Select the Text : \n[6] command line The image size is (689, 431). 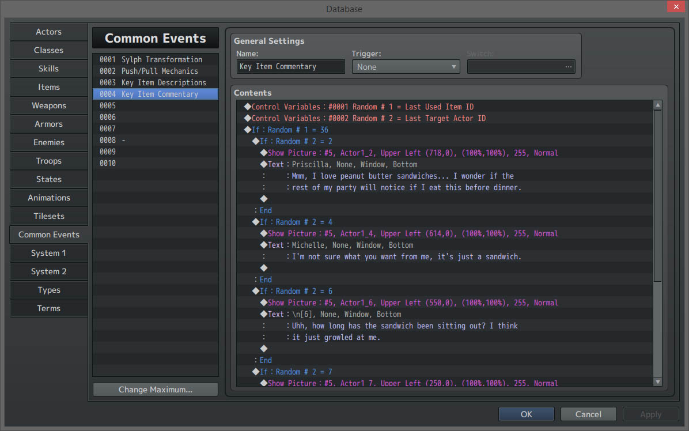(x=445, y=314)
